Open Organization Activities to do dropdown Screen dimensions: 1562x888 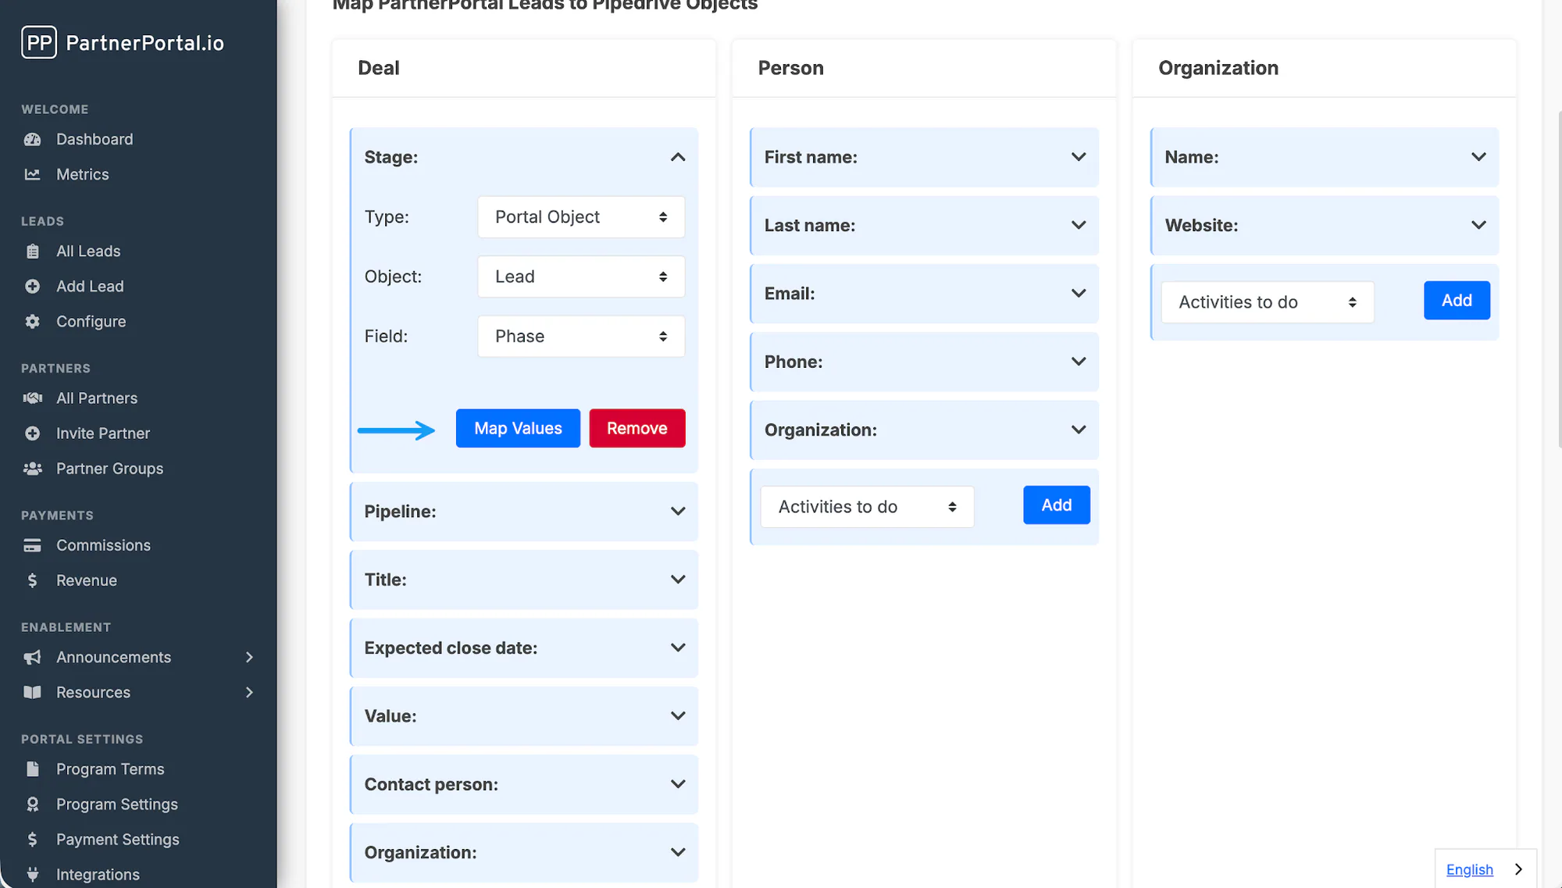pos(1268,302)
